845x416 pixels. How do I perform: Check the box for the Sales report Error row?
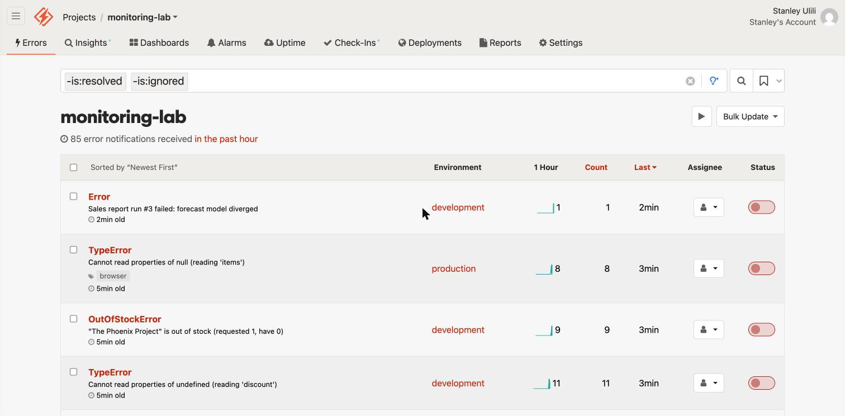coord(73,196)
